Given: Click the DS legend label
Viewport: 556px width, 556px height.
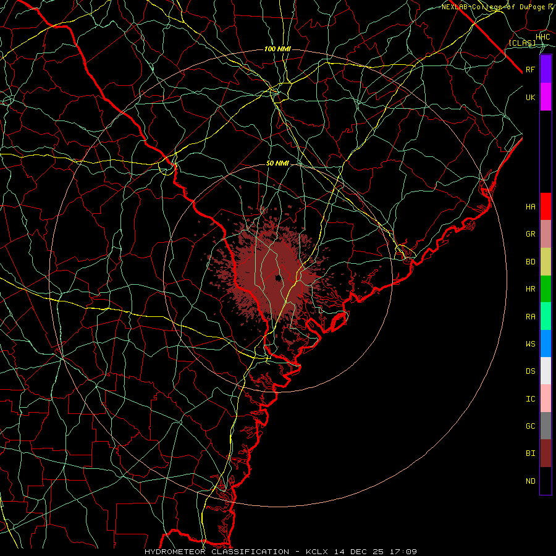Looking at the screenshot, I should pos(530,371).
